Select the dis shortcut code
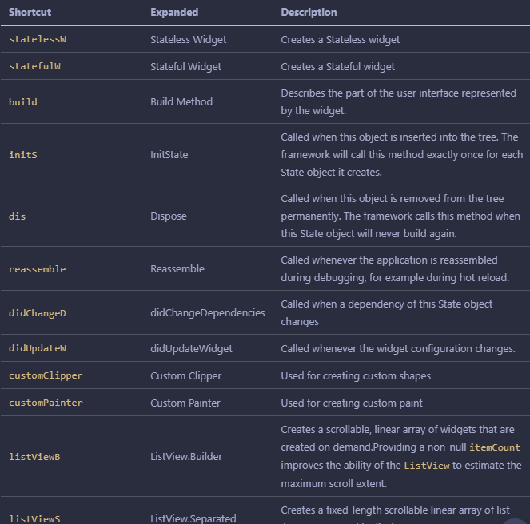The height and width of the screenshot is (524, 530). (x=18, y=216)
